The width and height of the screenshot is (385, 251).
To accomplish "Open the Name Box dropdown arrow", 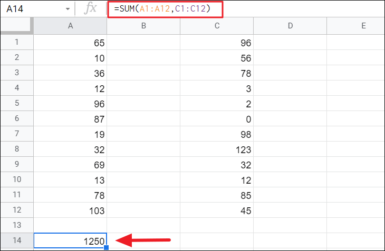I will [x=68, y=10].
